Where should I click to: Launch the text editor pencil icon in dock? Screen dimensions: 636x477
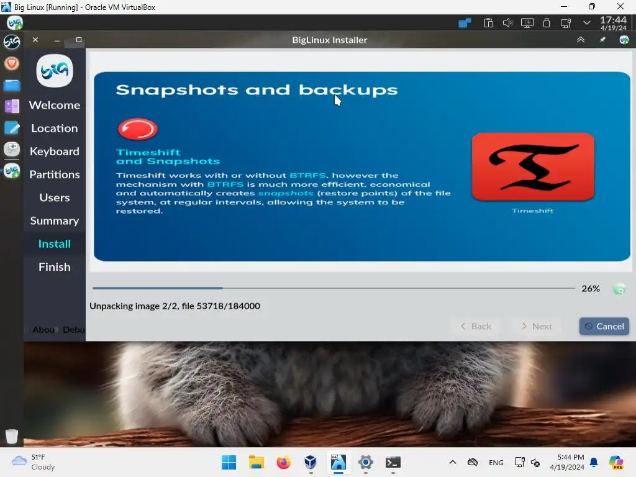pyautogui.click(x=12, y=128)
